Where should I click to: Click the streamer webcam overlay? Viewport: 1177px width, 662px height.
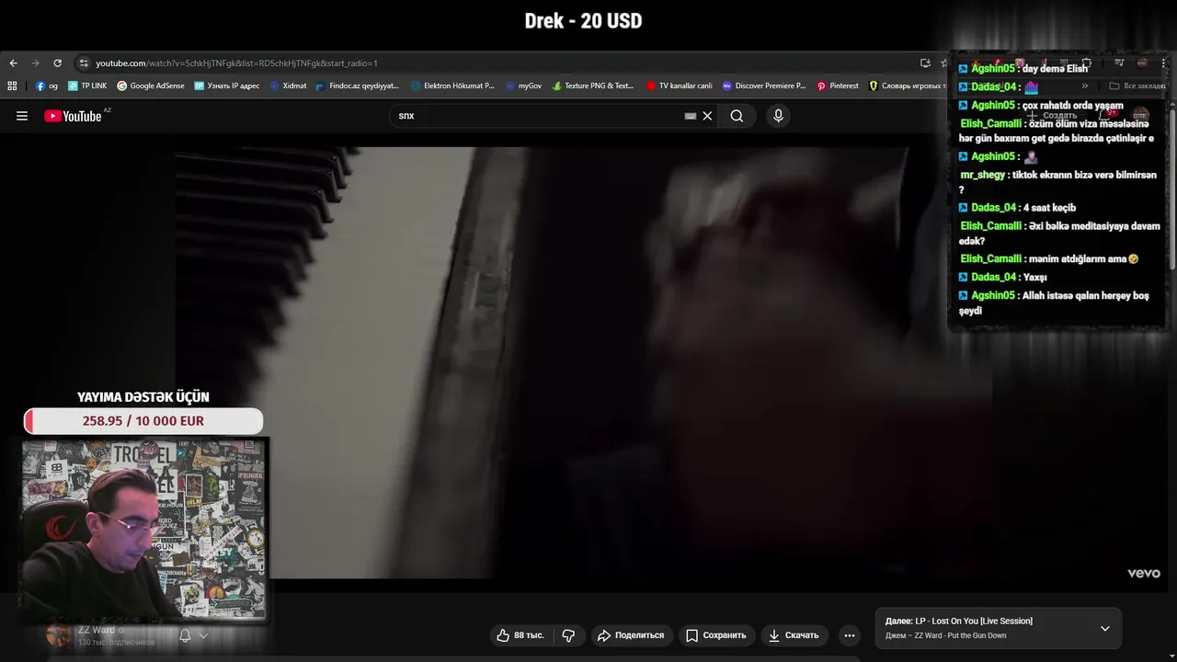point(144,530)
